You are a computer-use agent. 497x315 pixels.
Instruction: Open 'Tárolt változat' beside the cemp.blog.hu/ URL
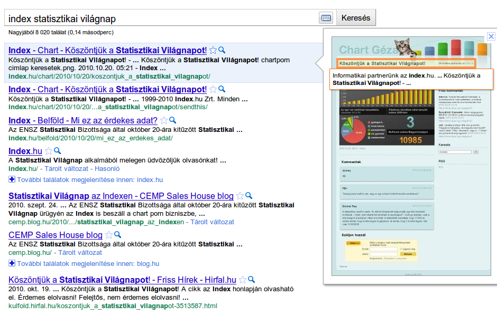pyautogui.click(x=80, y=253)
